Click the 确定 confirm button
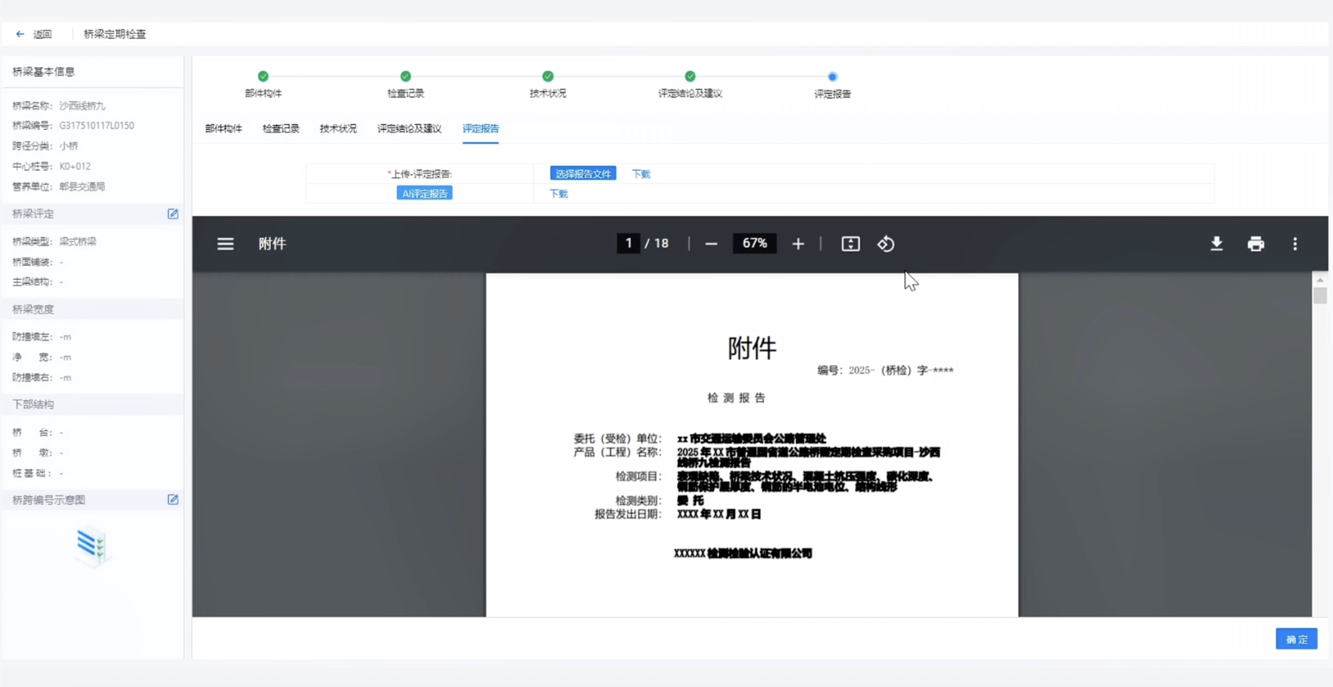Image resolution: width=1333 pixels, height=687 pixels. [1296, 639]
